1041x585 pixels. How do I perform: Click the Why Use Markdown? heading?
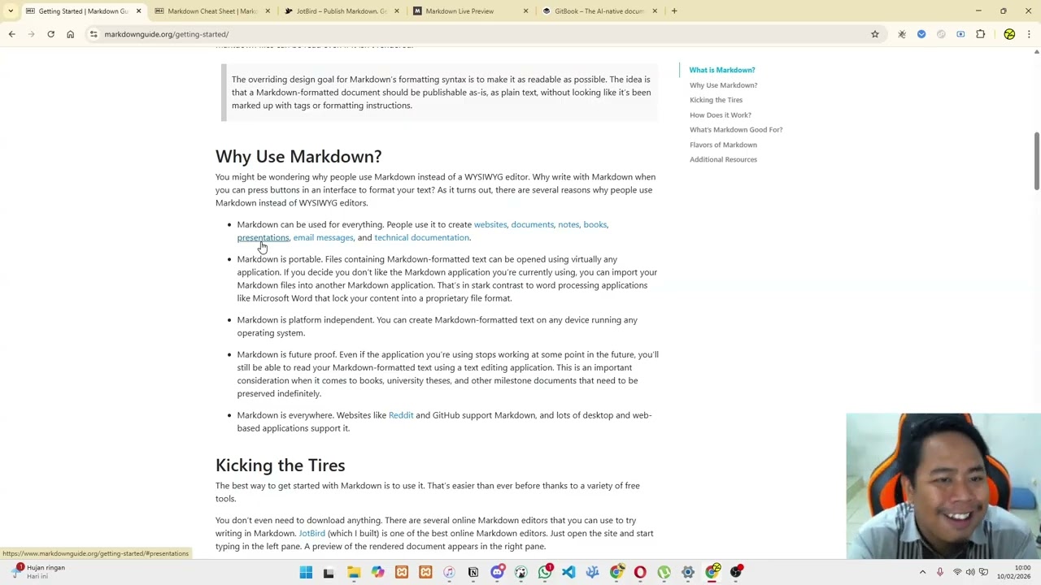[298, 156]
